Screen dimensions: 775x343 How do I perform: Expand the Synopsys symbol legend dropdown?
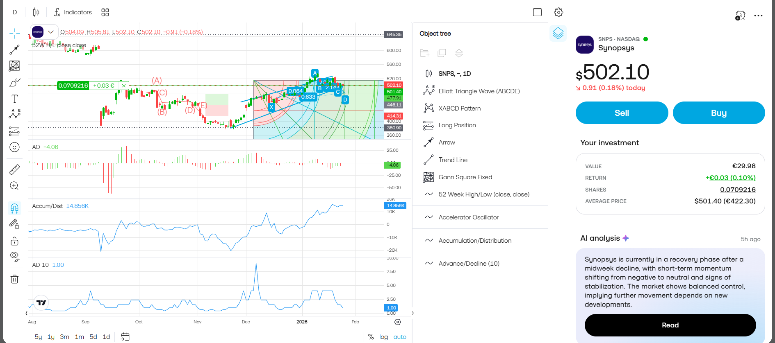tap(51, 32)
